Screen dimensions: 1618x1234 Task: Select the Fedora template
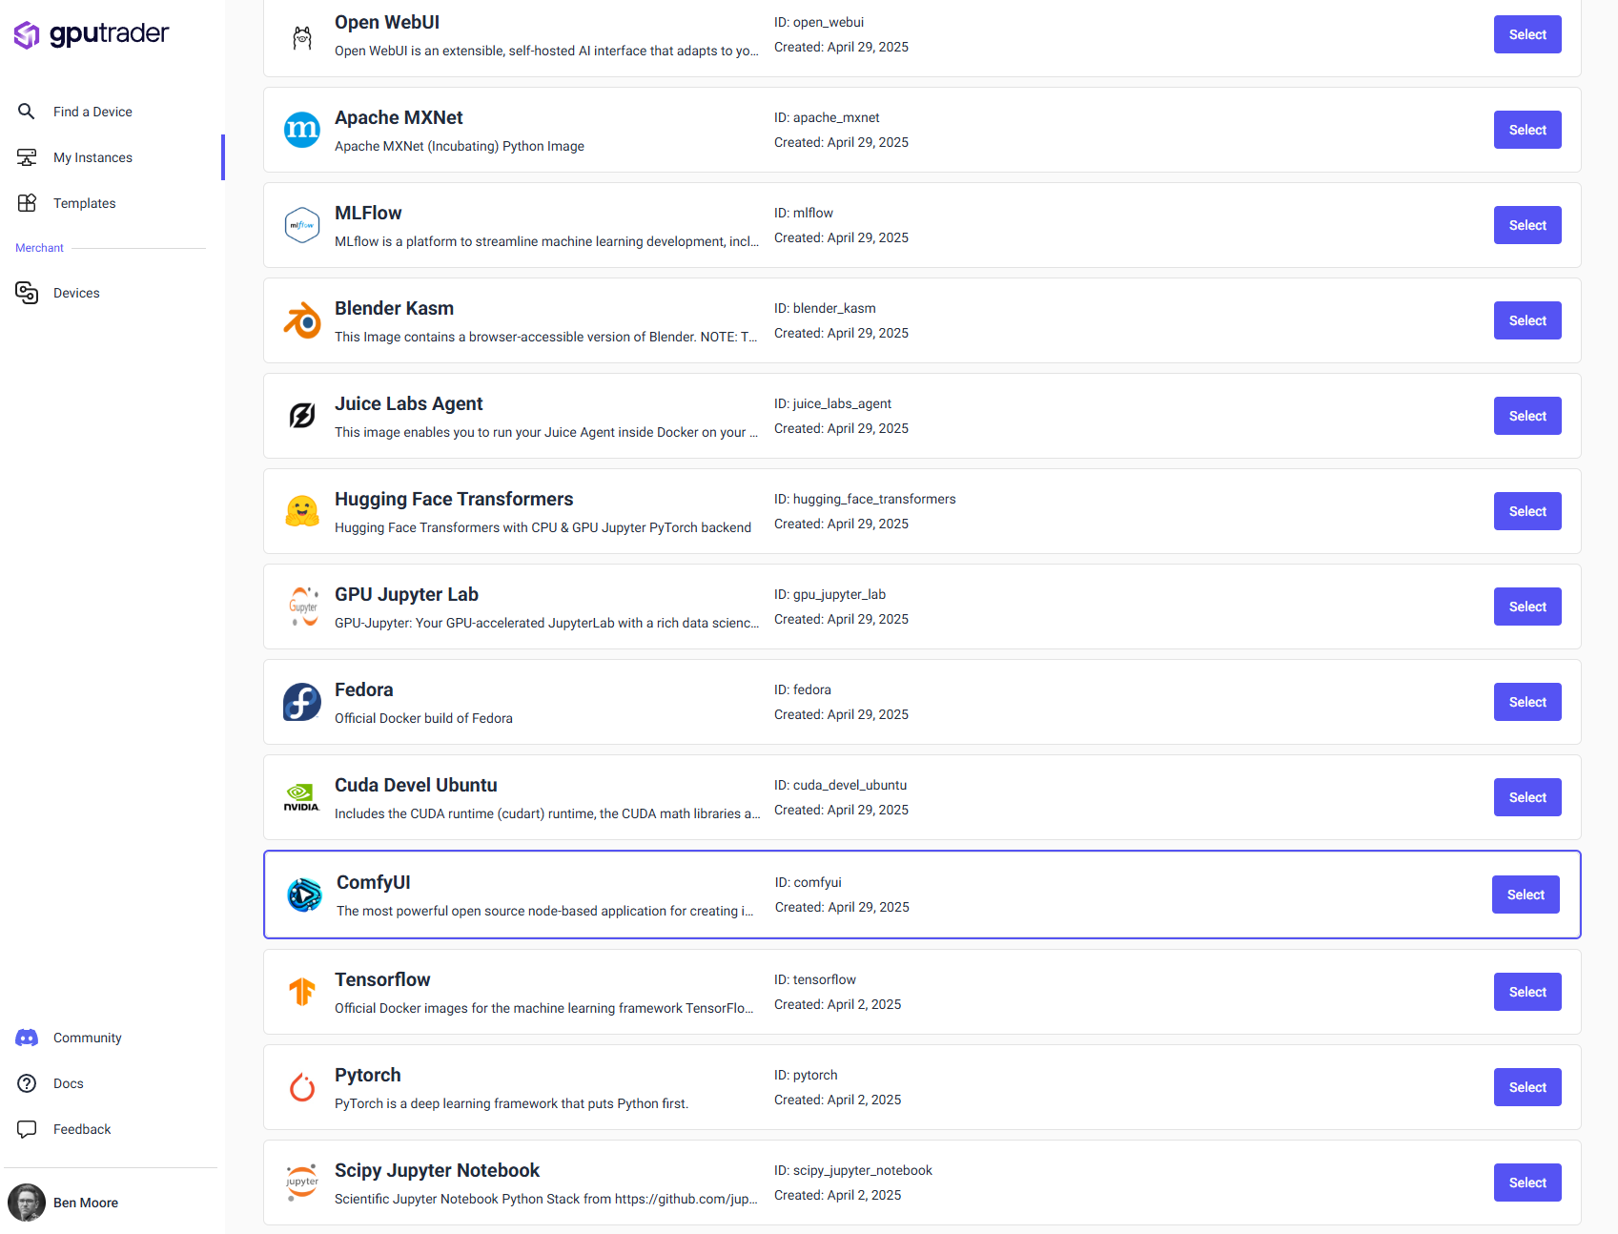(x=1527, y=702)
